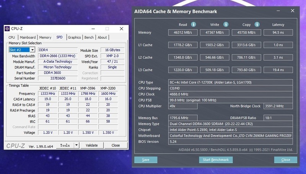Click Memory Bus value 1795.6 MHz
Image resolution: width=306 pixels, height=174 pixels.
183,118
